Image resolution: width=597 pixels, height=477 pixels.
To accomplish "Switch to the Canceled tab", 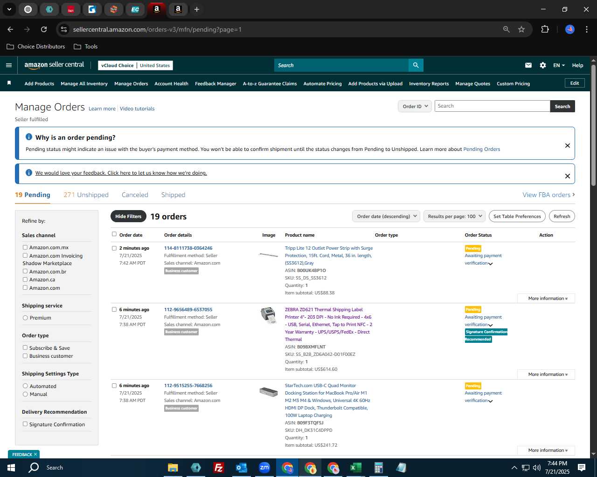I will pyautogui.click(x=135, y=195).
